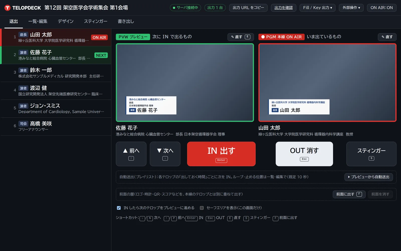Screen dimensions: 401x251
Task: Click the サーバ接続中 status indicator
Action: coord(185,8)
